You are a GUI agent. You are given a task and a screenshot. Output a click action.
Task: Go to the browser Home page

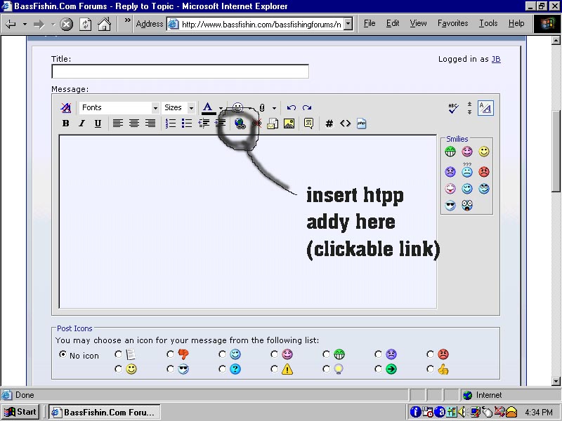coord(104,25)
